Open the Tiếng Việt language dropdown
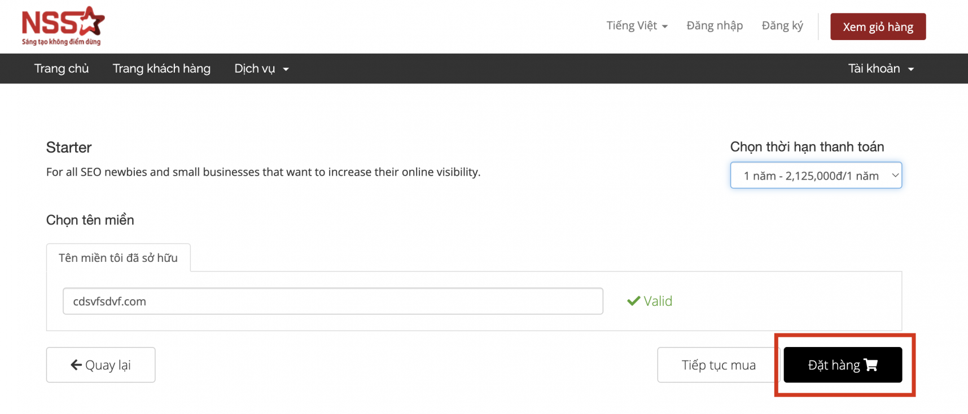 637,26
